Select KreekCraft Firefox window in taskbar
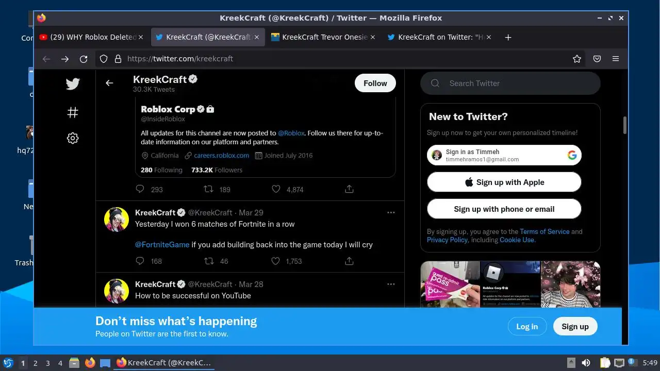Image resolution: width=660 pixels, height=371 pixels. tap(164, 363)
